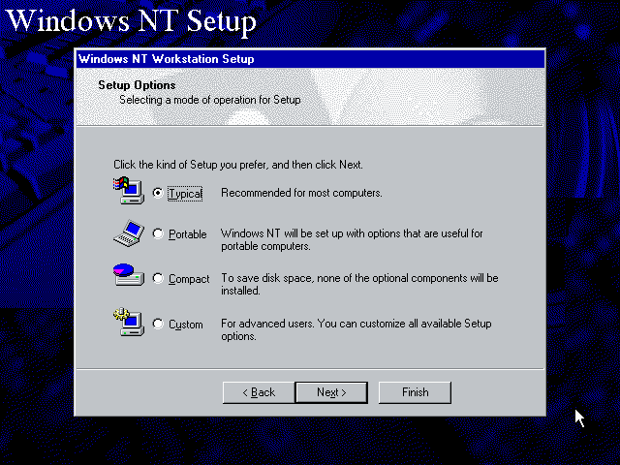
Task: Enable the Compact radio button
Action: (x=158, y=278)
